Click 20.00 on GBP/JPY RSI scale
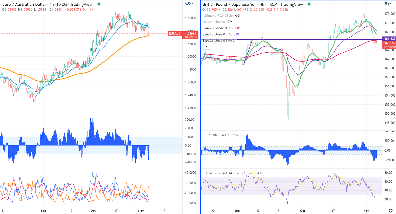396x214 pixels. pos(388,199)
